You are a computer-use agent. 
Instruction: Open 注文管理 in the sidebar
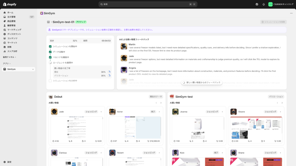coord(12,17)
